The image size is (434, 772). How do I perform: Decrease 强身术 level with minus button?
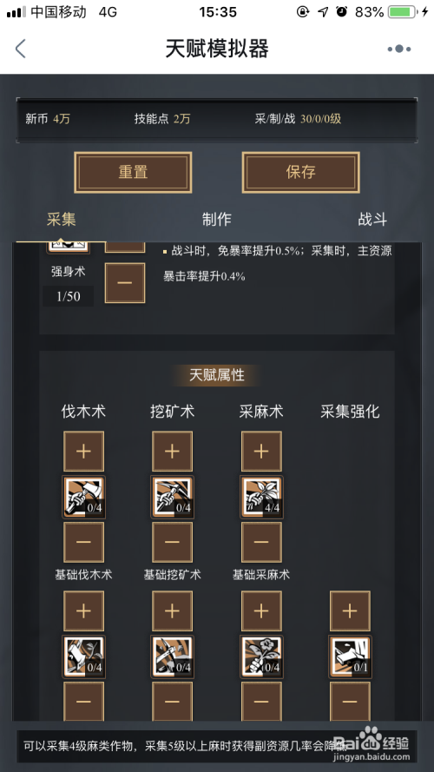125,282
